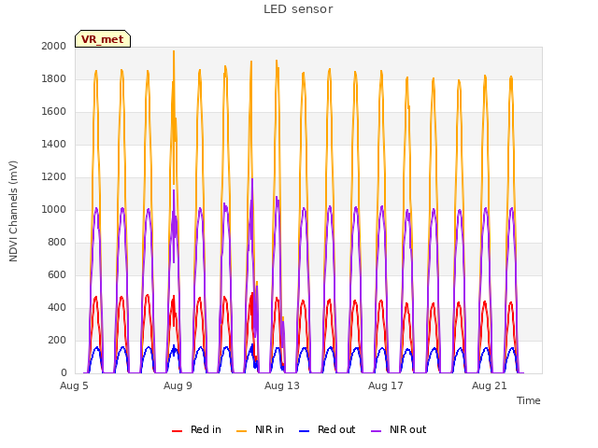Toggle the Red in legend entry
598x448 pixels.
pos(196,429)
